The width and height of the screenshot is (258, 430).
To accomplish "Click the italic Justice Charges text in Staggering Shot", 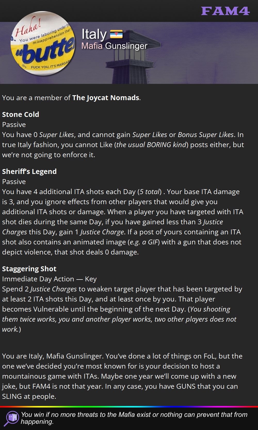I will point(54,289).
